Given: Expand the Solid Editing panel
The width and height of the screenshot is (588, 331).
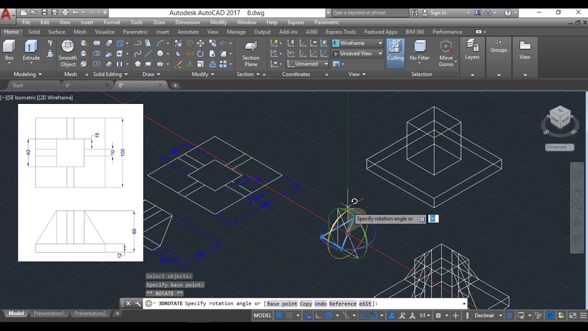Looking at the screenshot, I should [x=110, y=74].
